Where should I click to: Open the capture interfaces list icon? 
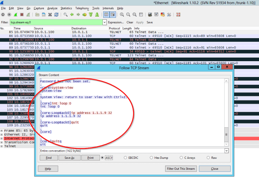point(3,15)
